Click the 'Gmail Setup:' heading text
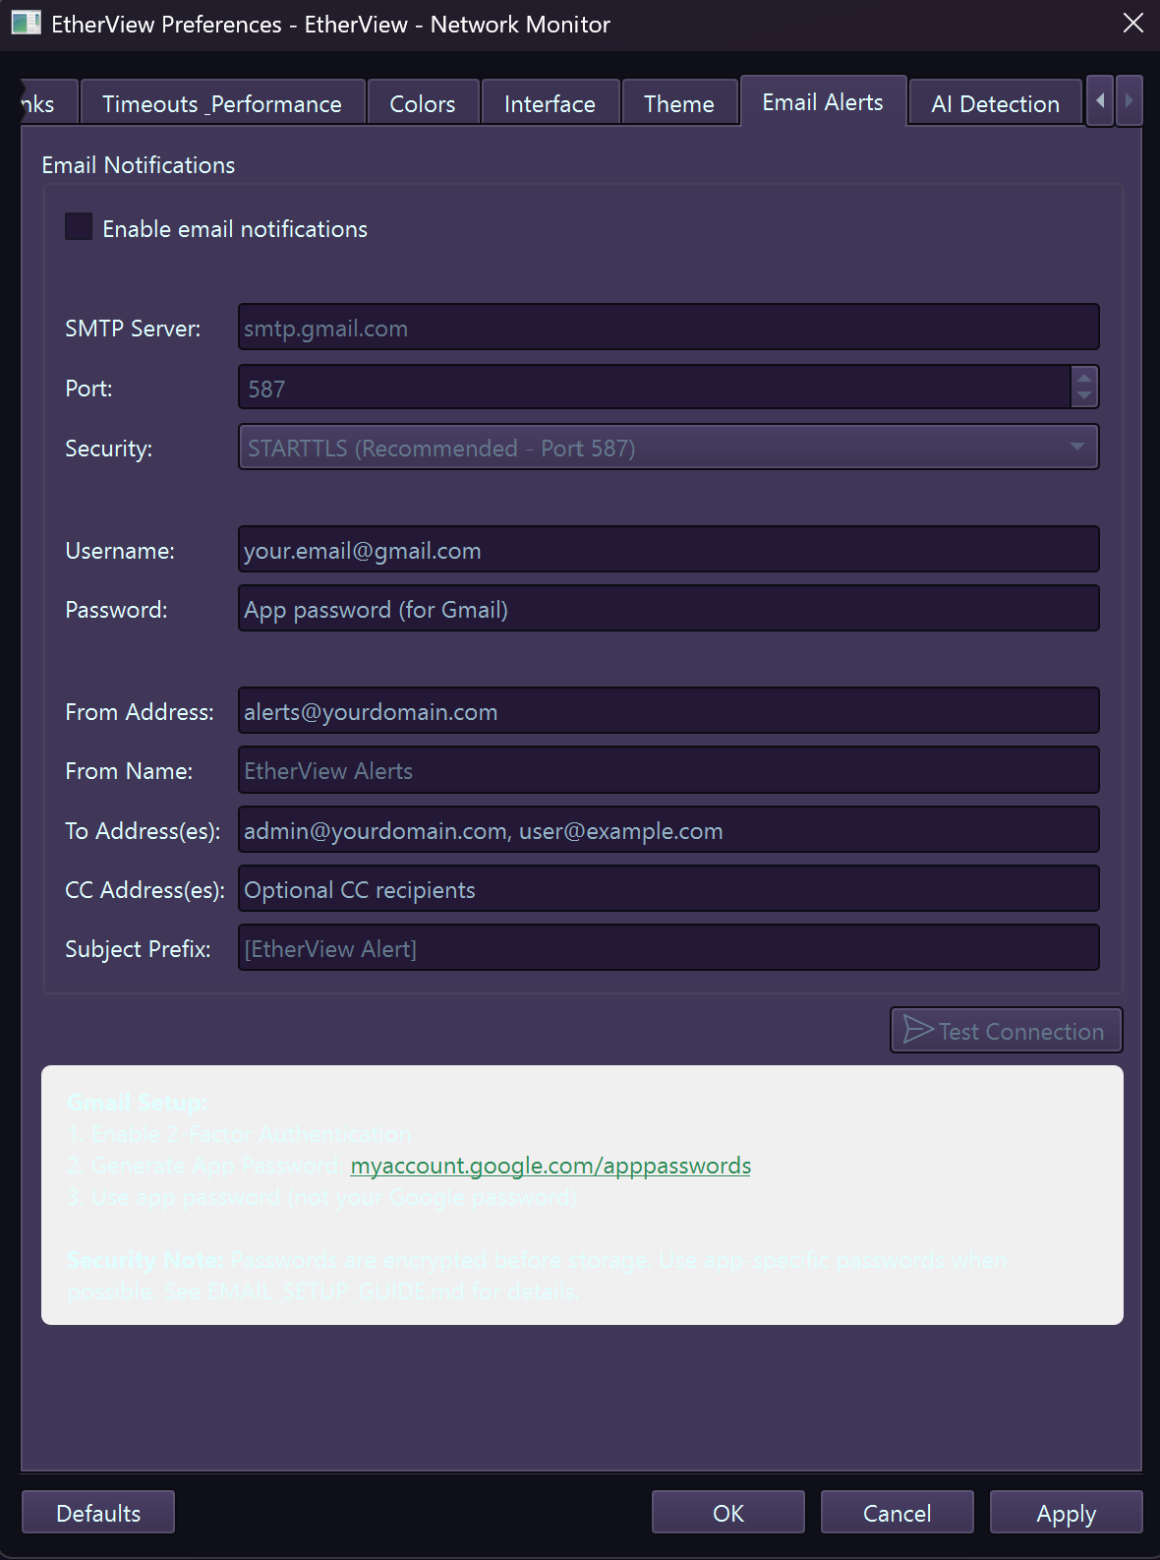Screen dimensions: 1160x1560 tap(138, 1103)
